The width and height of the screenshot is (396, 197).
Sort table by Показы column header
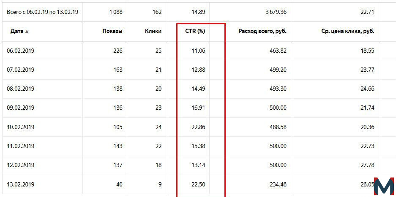click(112, 31)
